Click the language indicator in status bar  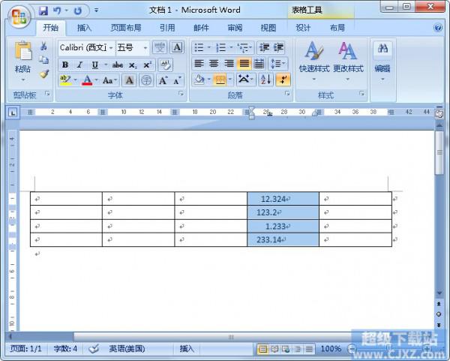tap(127, 349)
